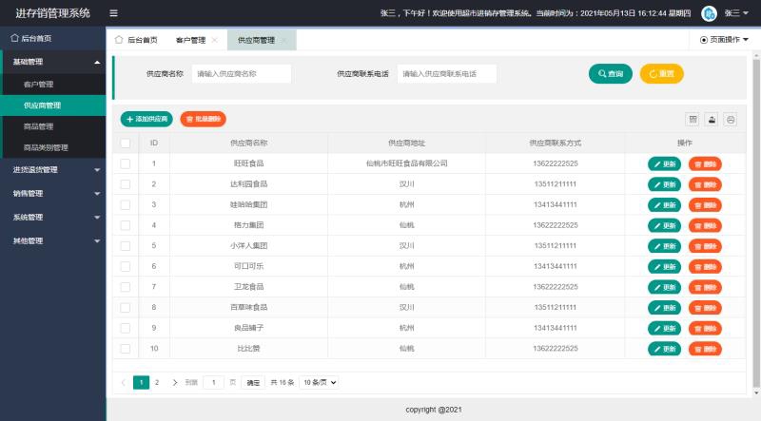
Task: Toggle the sidebar hamburger menu icon
Action: click(114, 13)
